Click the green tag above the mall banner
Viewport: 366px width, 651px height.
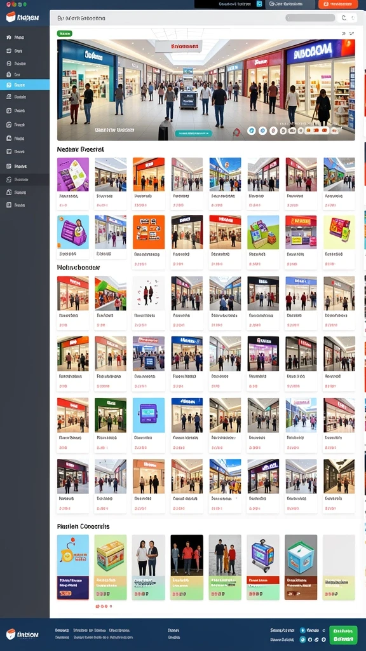[x=64, y=33]
